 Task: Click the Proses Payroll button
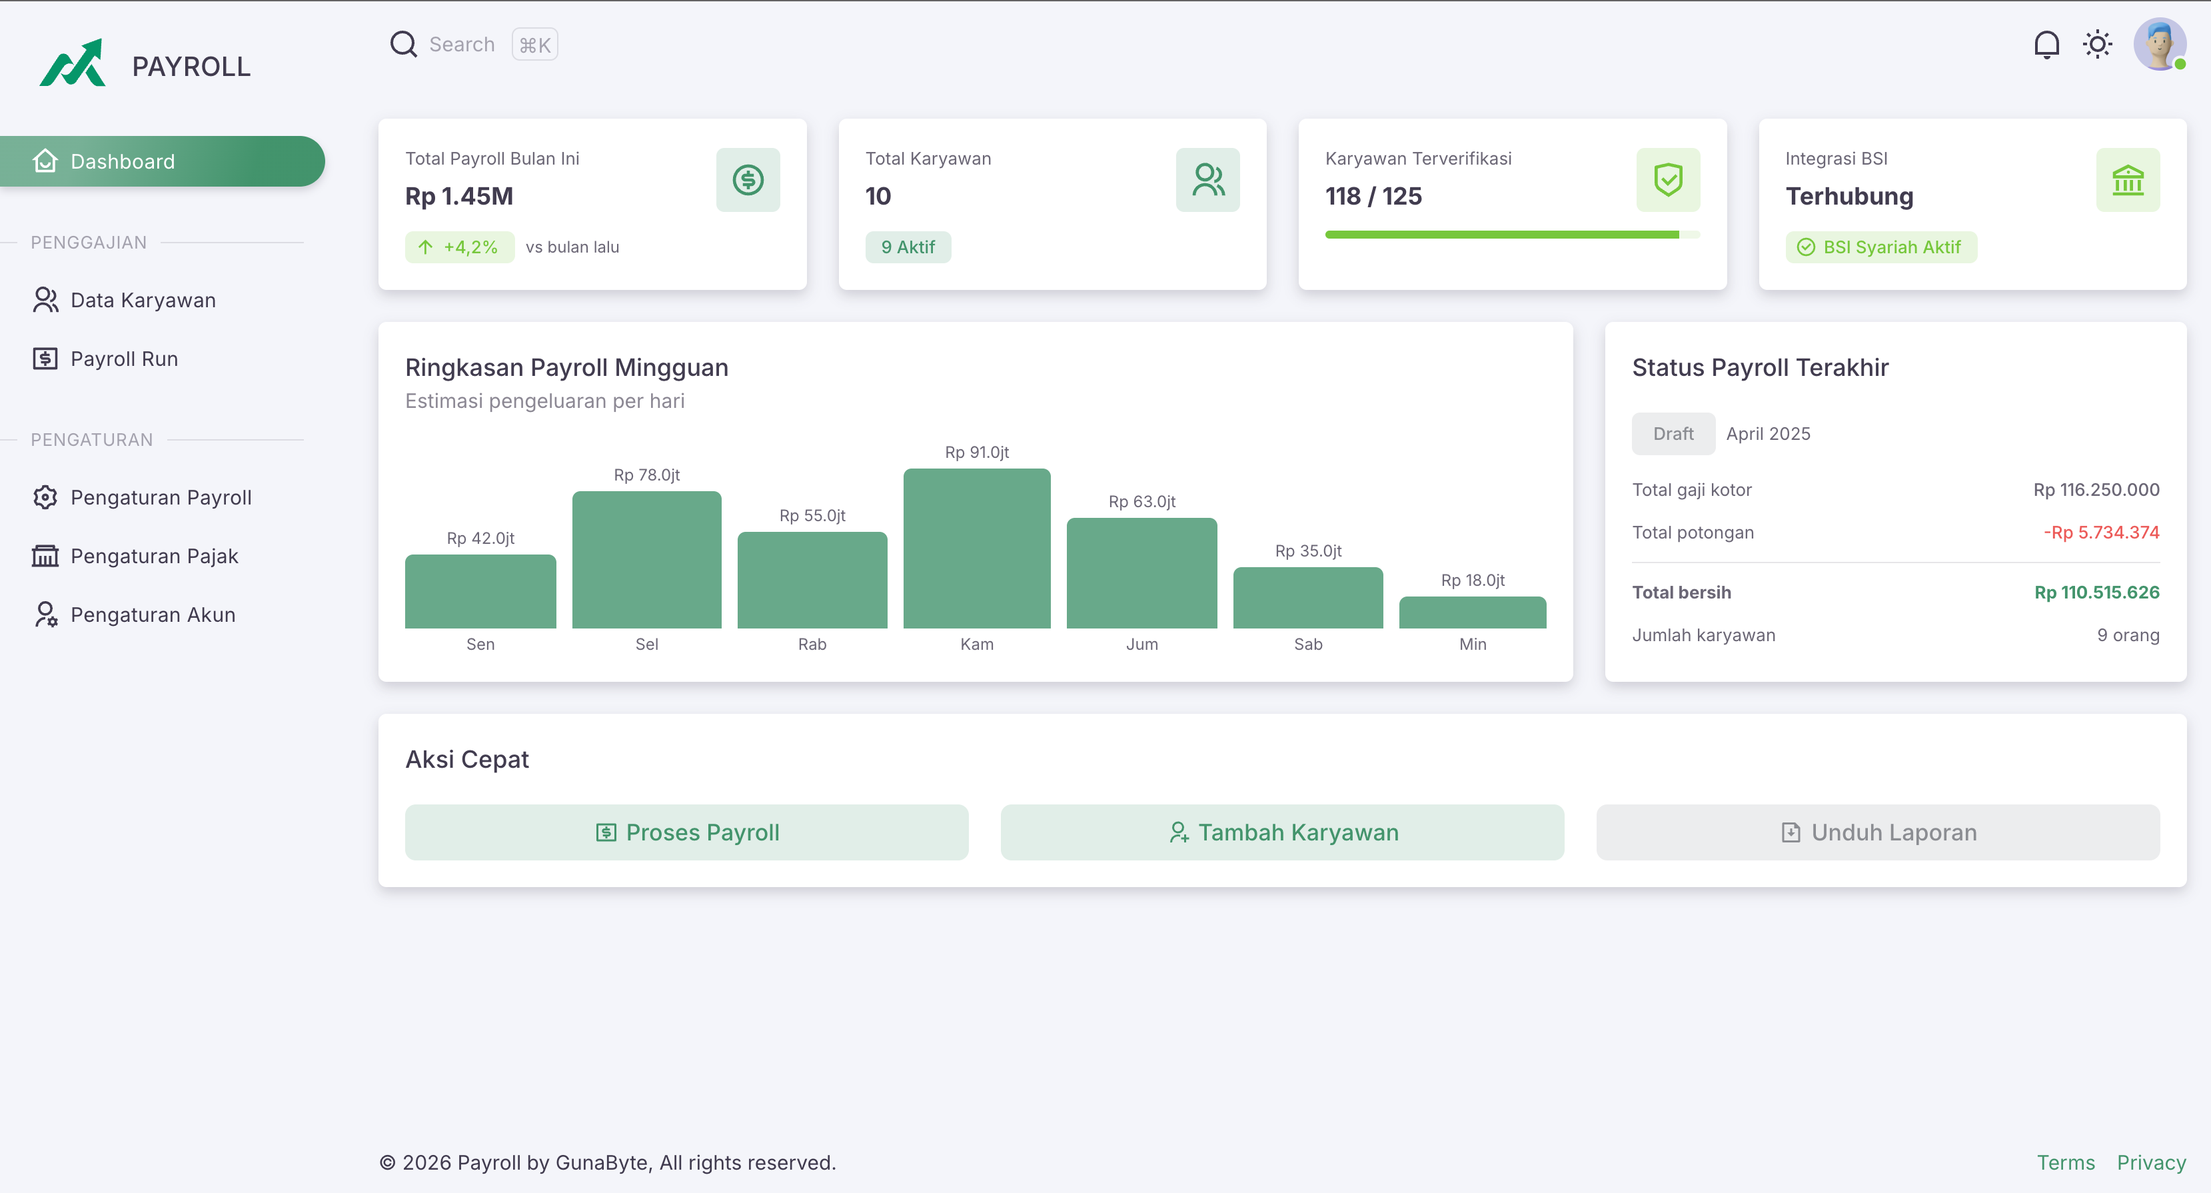[686, 832]
